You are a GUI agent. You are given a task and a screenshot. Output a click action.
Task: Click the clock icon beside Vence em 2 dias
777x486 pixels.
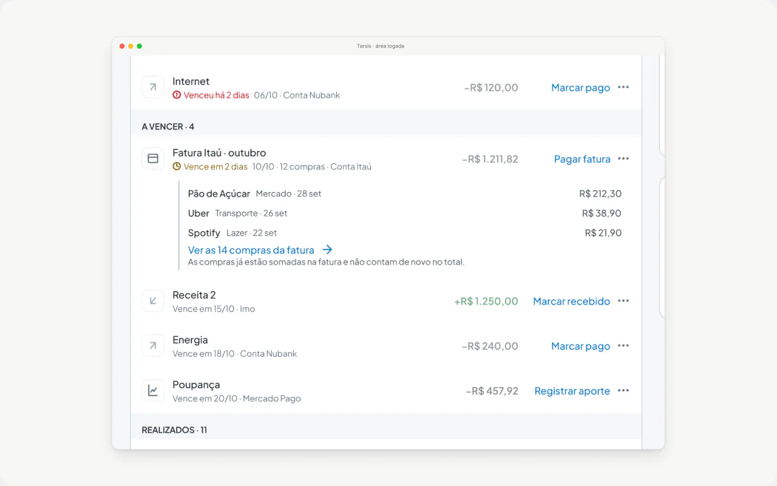177,166
